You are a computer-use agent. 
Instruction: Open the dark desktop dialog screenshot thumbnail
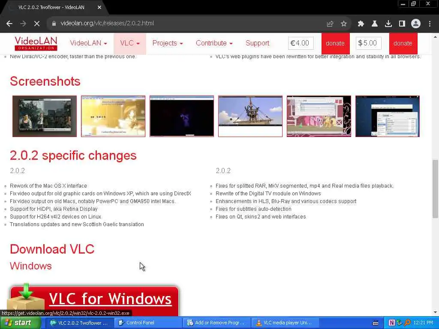click(388, 116)
